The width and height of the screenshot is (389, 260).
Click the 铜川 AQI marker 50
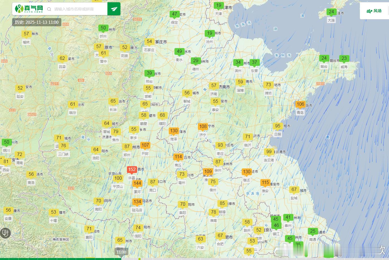7,142
